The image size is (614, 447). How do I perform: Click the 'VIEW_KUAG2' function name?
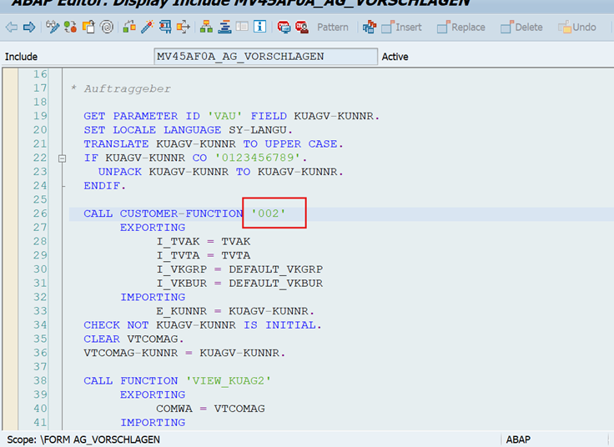(229, 381)
